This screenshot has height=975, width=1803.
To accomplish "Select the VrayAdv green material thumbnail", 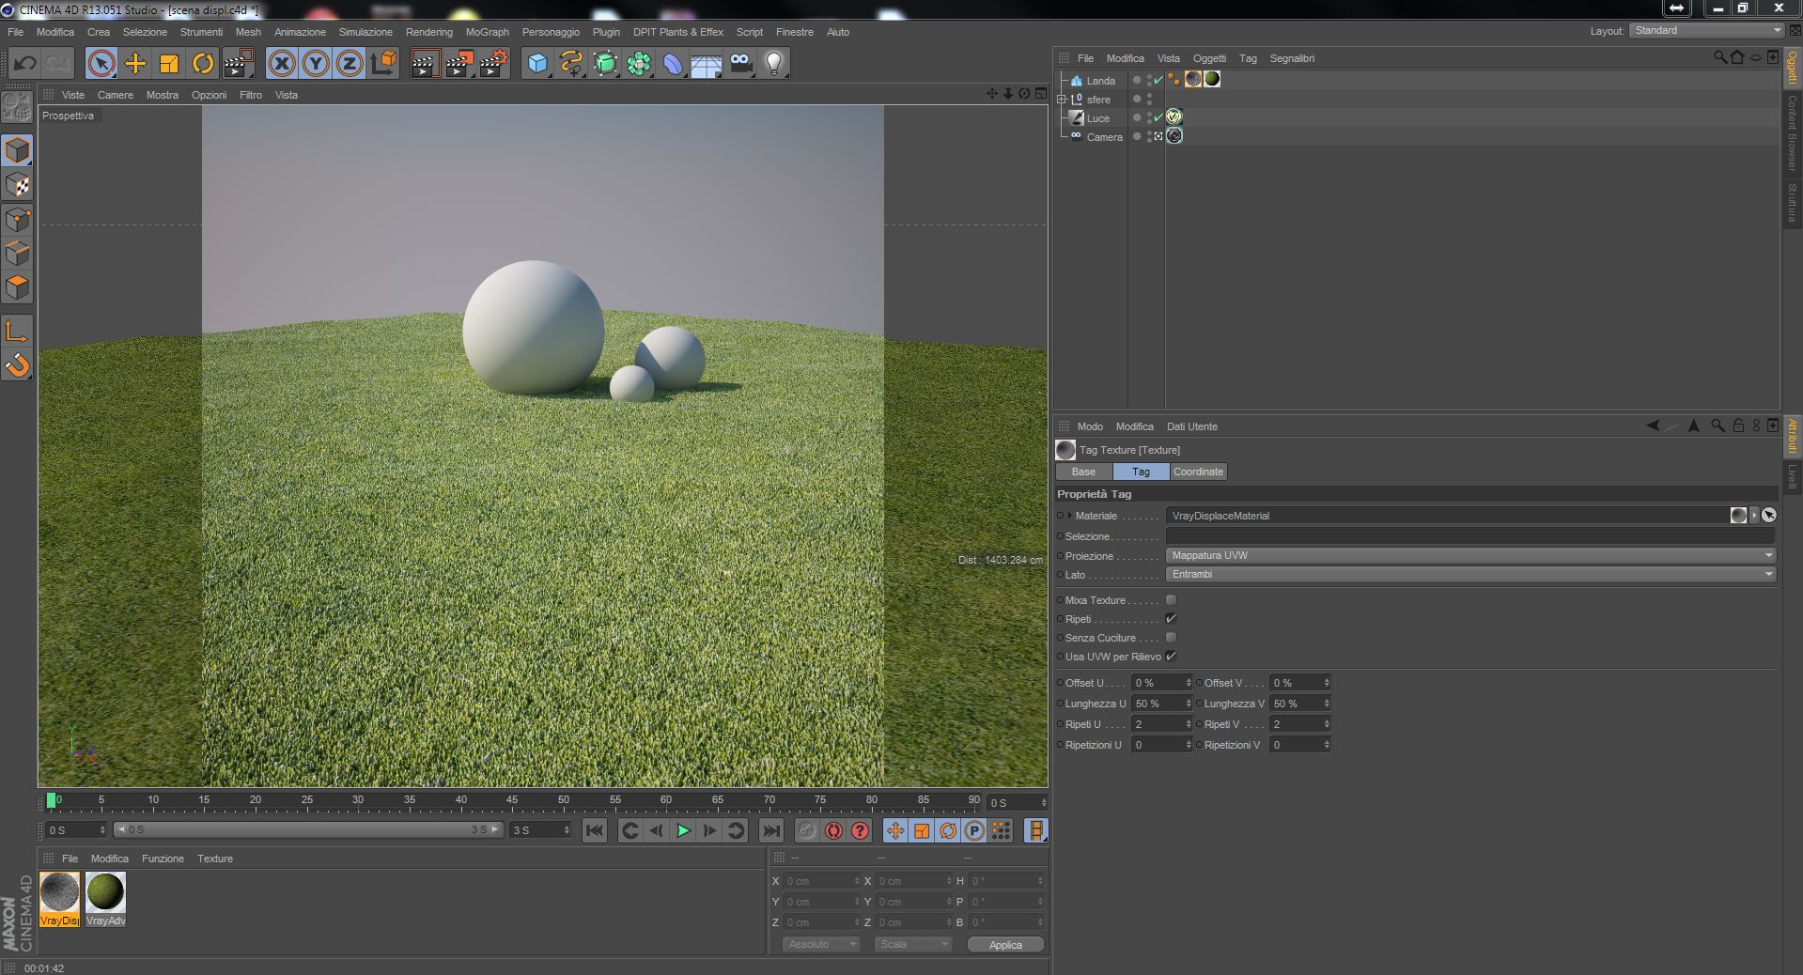I will 105,893.
